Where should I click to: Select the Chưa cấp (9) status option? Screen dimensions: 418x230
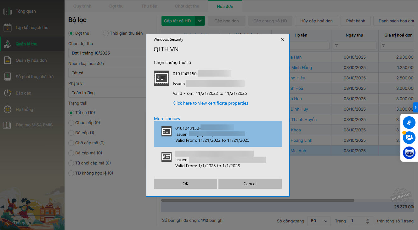[x=71, y=123]
